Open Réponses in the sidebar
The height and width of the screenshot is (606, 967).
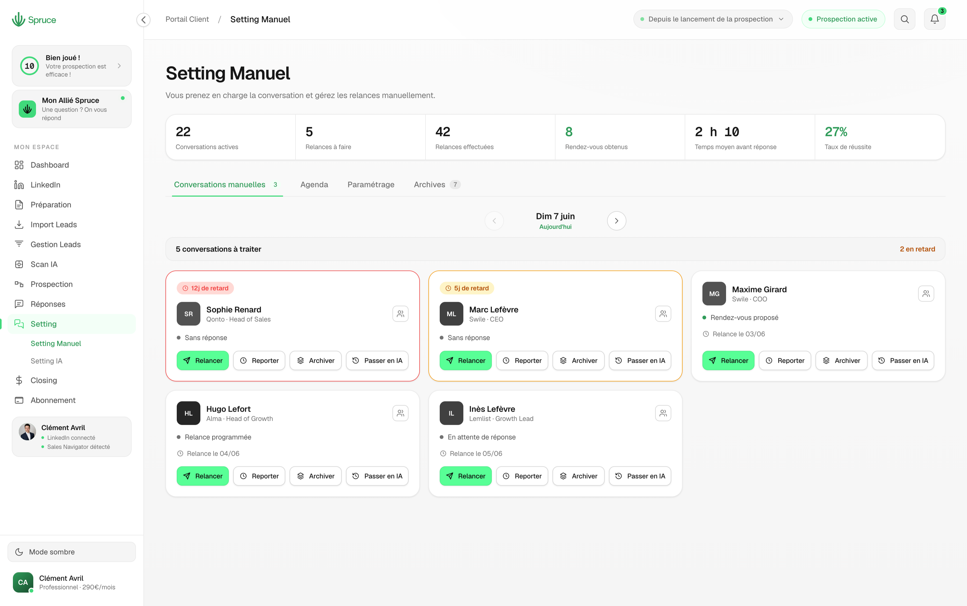pyautogui.click(x=72, y=304)
